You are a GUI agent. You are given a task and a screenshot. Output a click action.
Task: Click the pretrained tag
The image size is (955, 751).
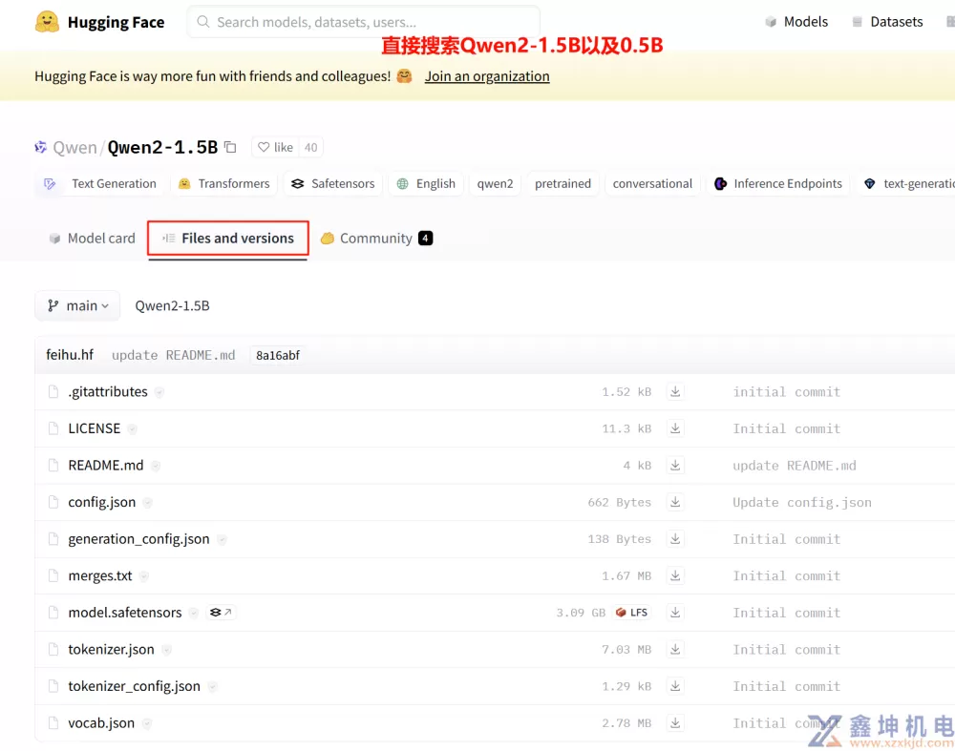[562, 184]
